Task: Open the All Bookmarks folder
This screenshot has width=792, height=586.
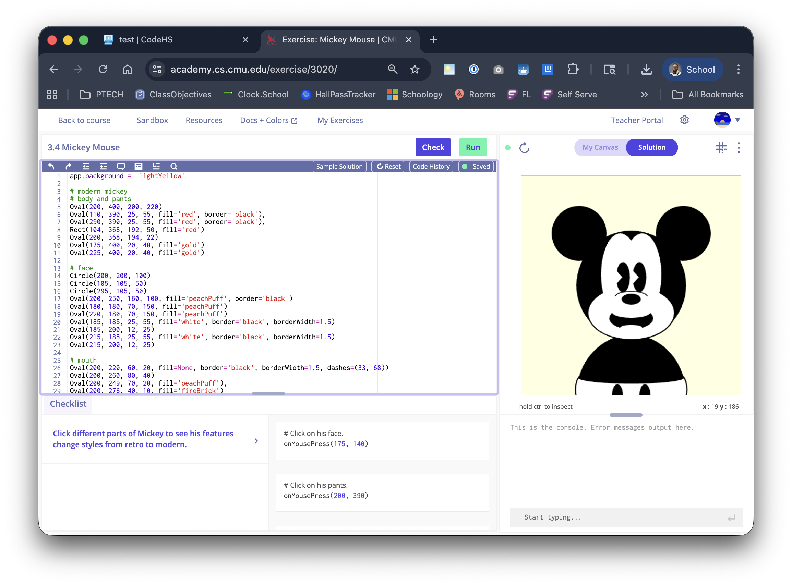Action: [707, 94]
